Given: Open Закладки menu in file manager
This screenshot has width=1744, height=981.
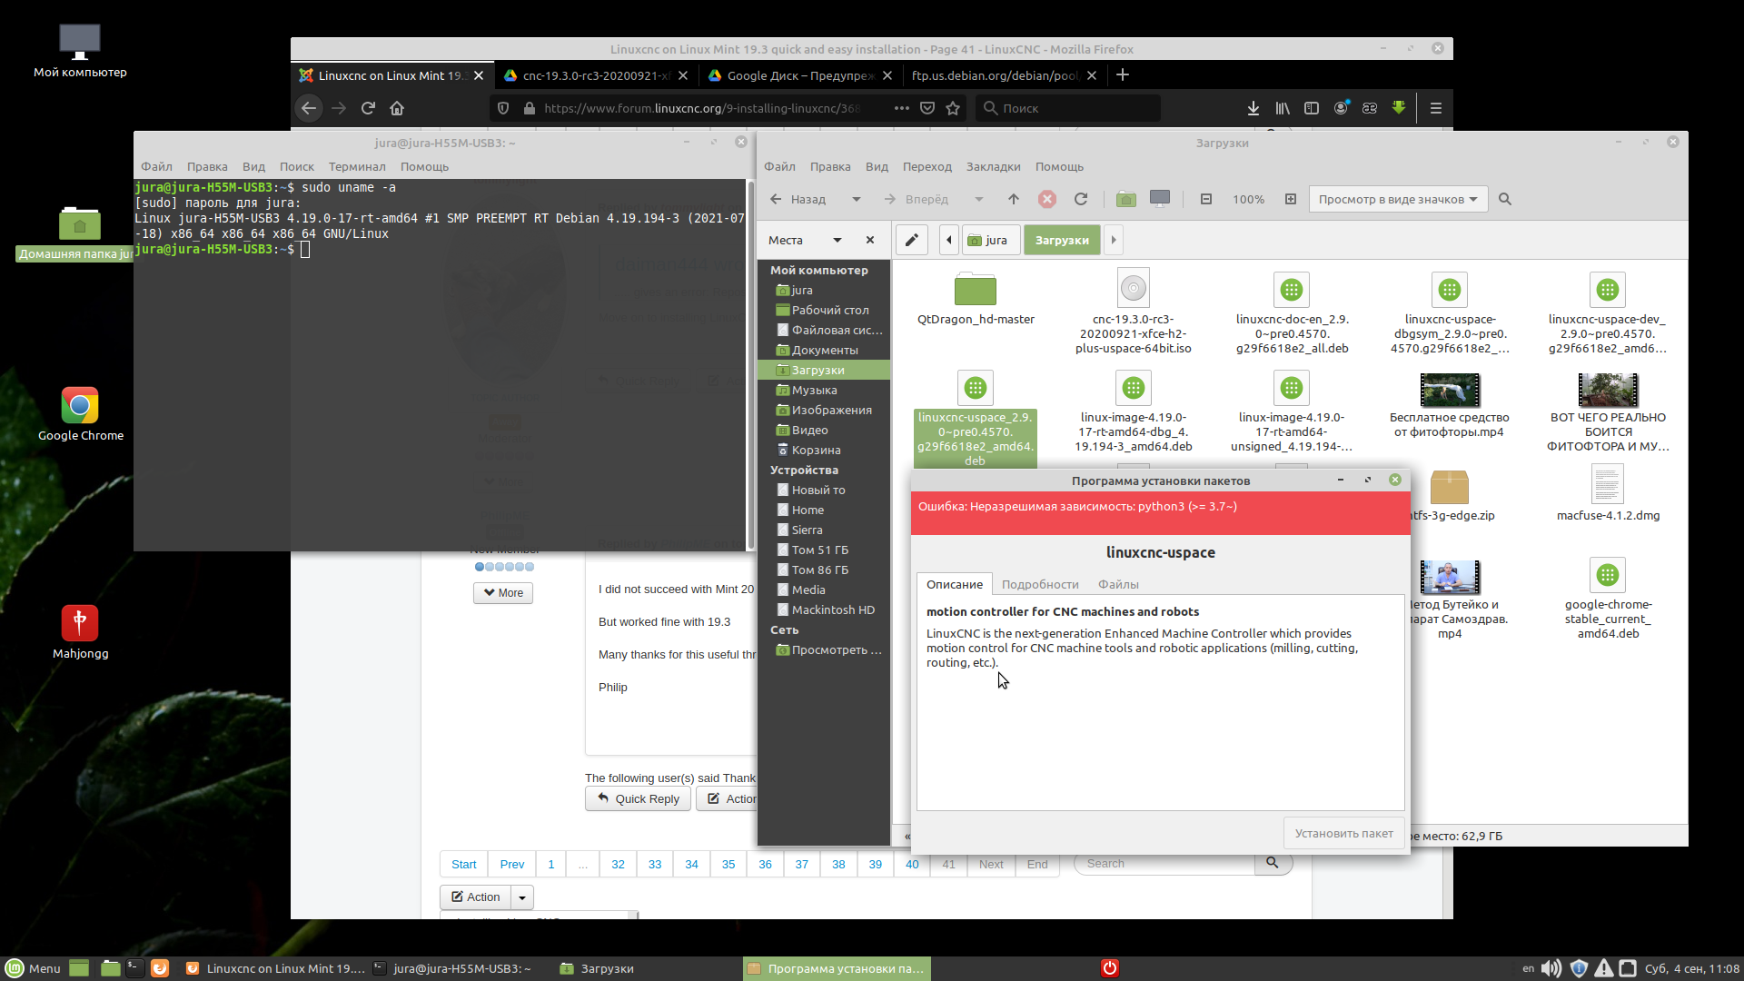Looking at the screenshot, I should (993, 166).
